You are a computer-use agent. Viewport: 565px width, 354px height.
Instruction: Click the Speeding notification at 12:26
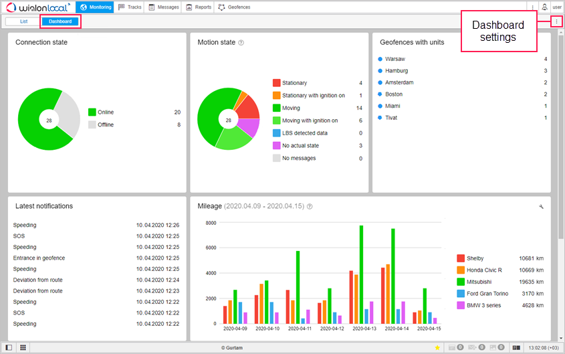pyautogui.click(x=96, y=226)
